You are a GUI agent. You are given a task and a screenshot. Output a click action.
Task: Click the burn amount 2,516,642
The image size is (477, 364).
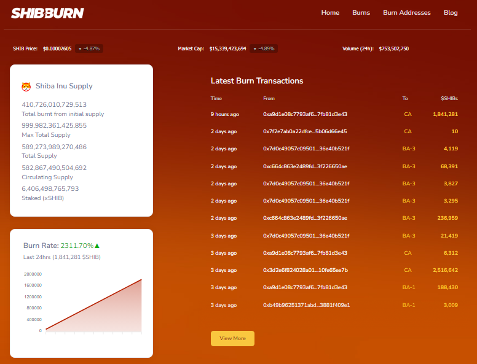(x=446, y=270)
